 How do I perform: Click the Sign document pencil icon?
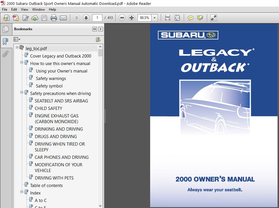click(x=25, y=18)
